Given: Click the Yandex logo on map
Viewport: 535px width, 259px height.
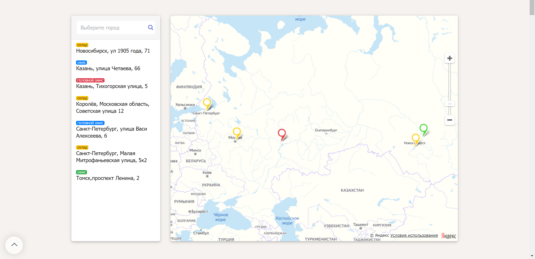Looking at the screenshot, I should [x=449, y=236].
